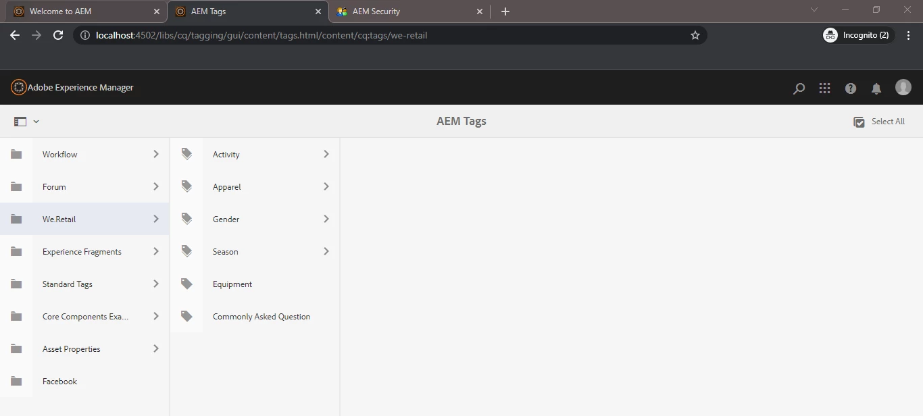The image size is (923, 416).
Task: Select the Equipment tag label
Action: 232,284
